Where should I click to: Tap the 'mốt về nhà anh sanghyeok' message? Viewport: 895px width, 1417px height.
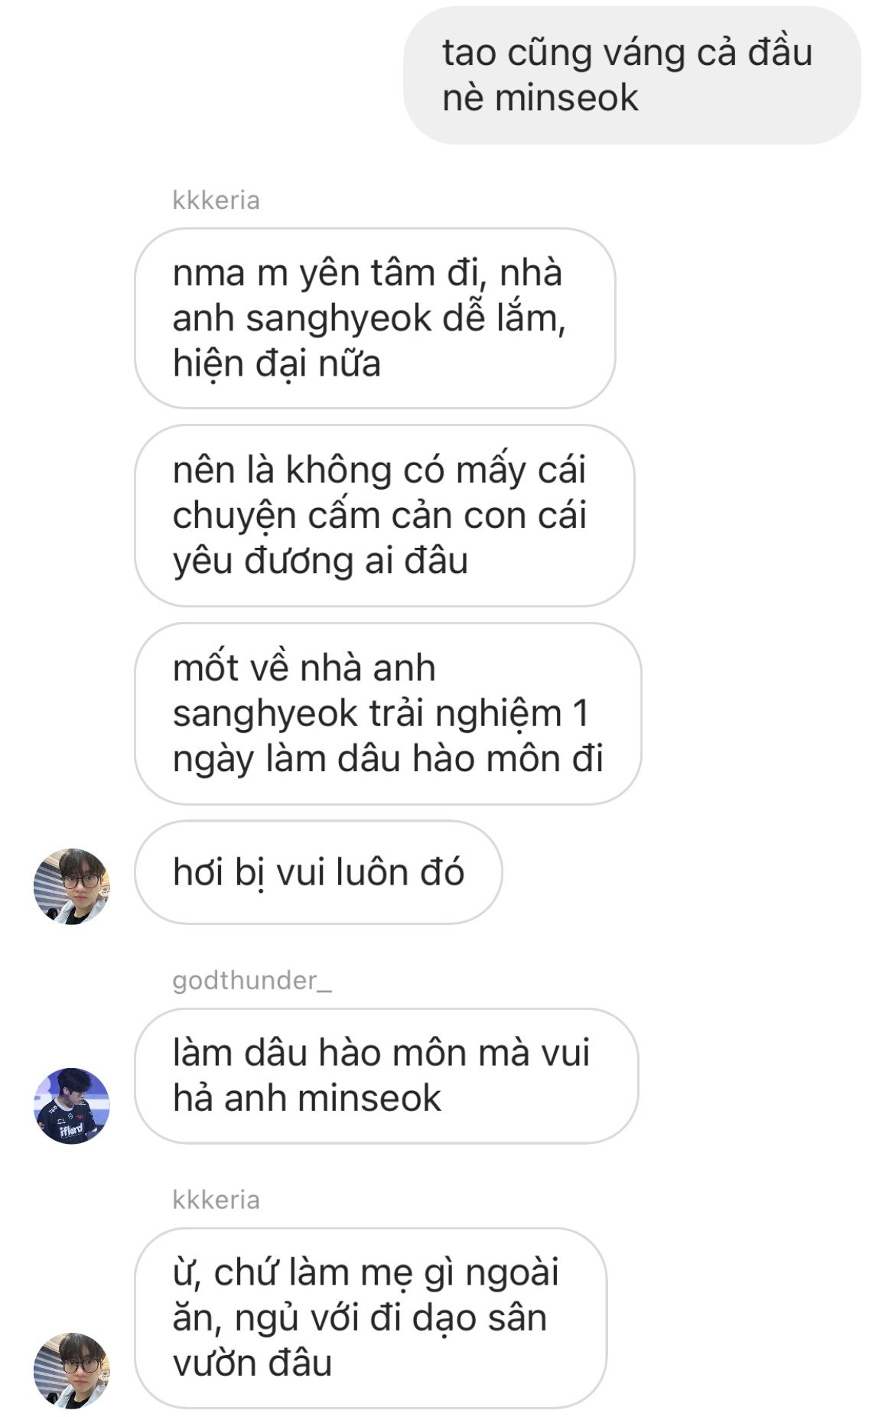(388, 713)
